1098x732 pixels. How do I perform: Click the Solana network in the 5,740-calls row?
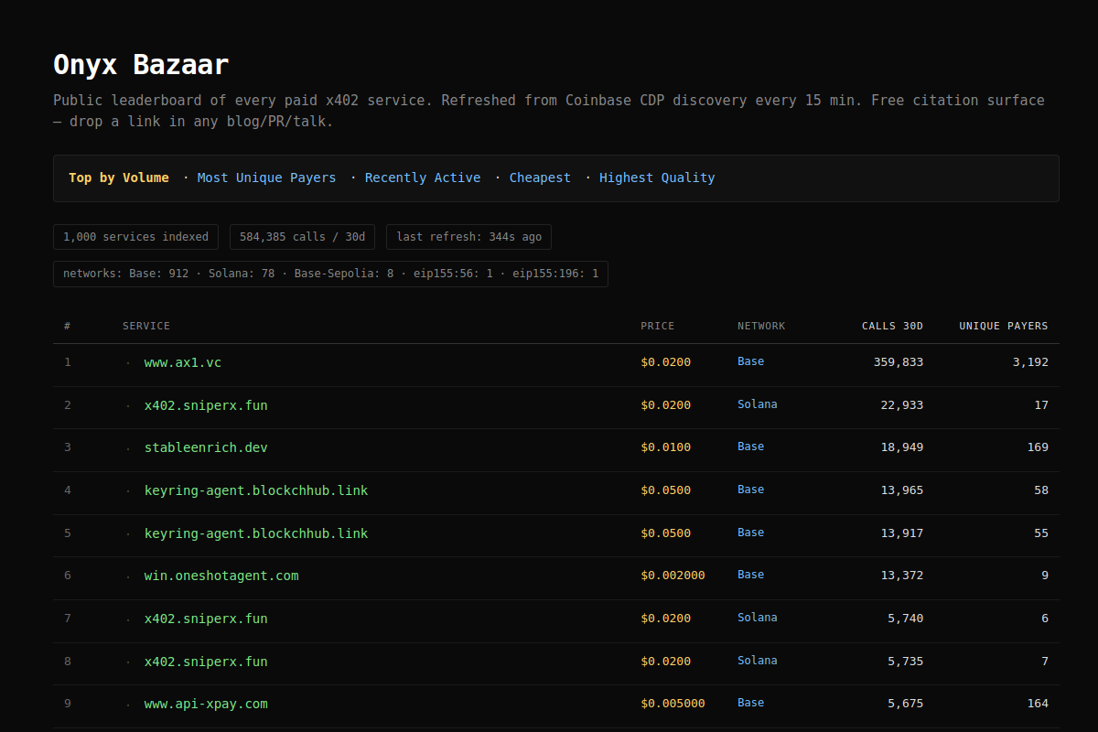tap(758, 618)
